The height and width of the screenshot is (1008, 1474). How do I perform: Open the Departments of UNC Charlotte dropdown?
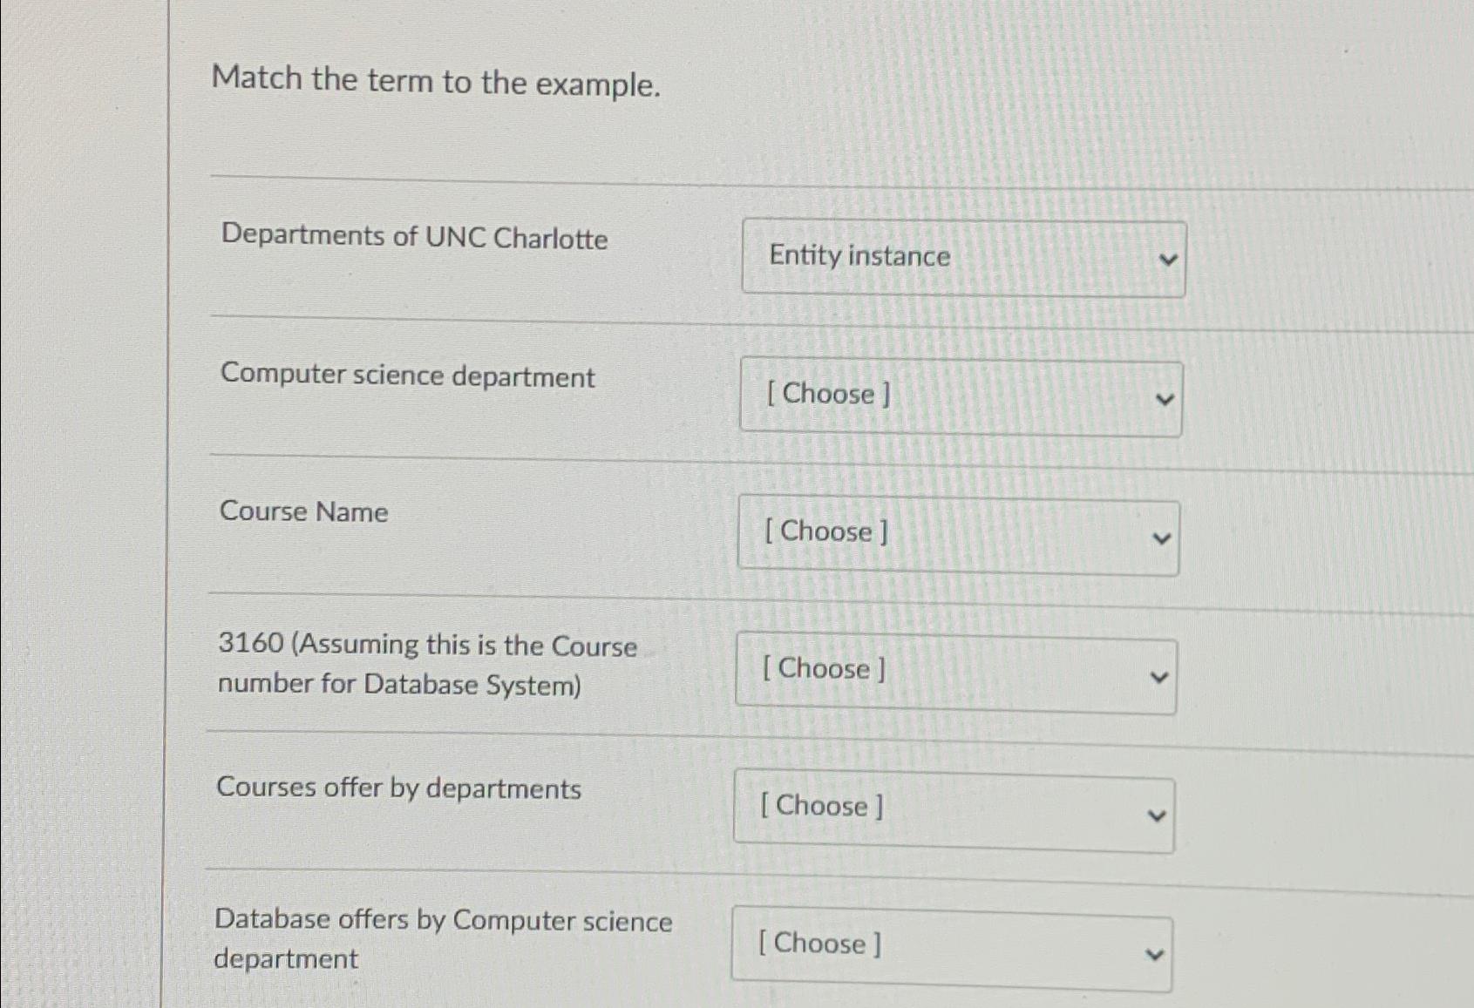pos(963,259)
